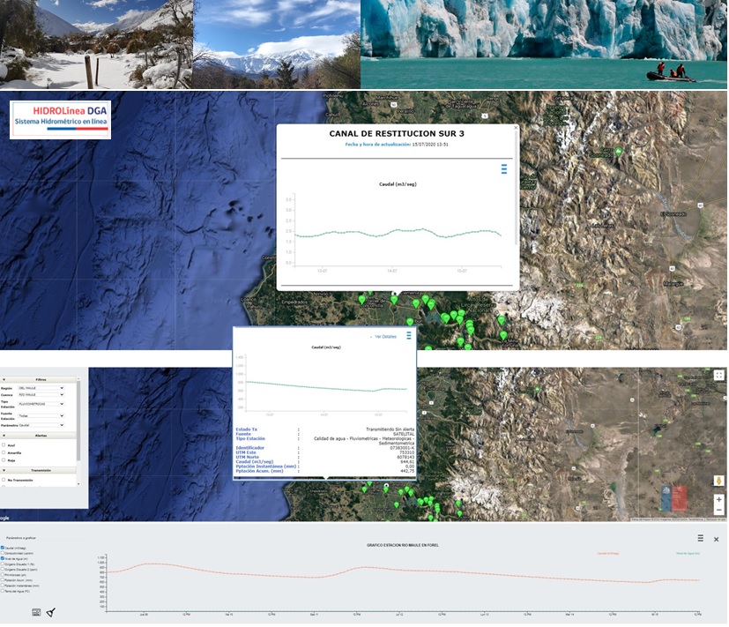Check the Conductividad parameter checkbox
Screen dimensions: 729x627
[x=3, y=553]
